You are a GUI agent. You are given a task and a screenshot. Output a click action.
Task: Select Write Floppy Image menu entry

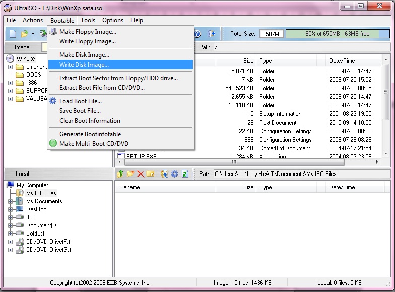[x=120, y=41]
